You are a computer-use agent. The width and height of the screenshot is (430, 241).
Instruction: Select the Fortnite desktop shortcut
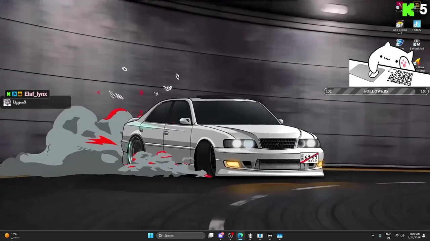[417, 26]
